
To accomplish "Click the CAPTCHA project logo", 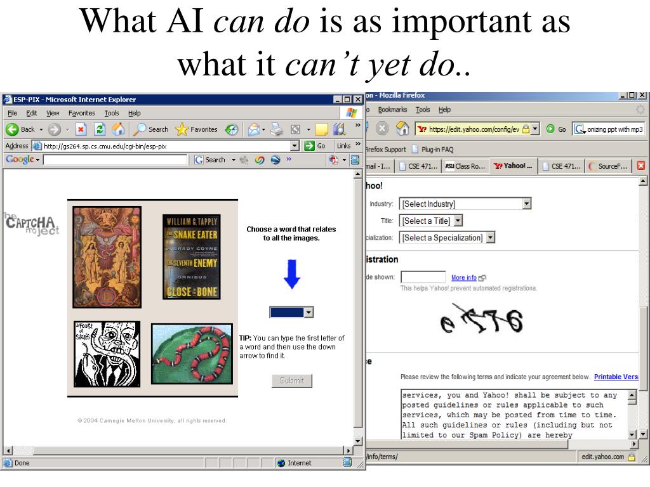I will tap(32, 225).
